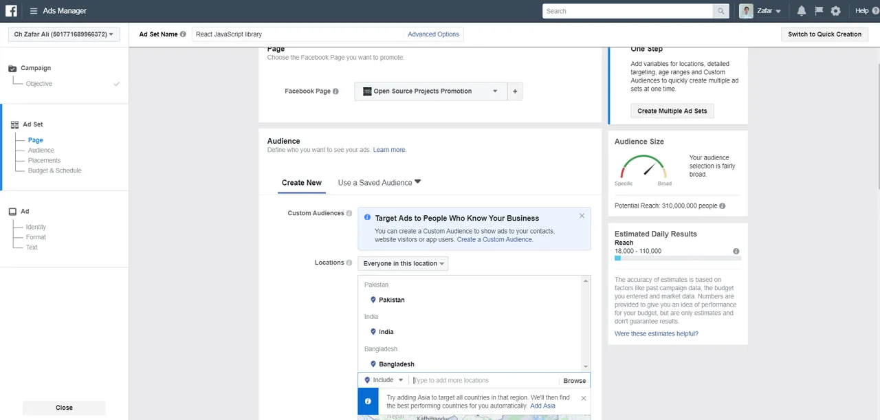Click the info icon beside Locations
Viewport: 880px width, 420px height.
click(x=349, y=263)
